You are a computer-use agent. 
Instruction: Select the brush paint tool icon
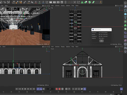(x=25, y=2)
